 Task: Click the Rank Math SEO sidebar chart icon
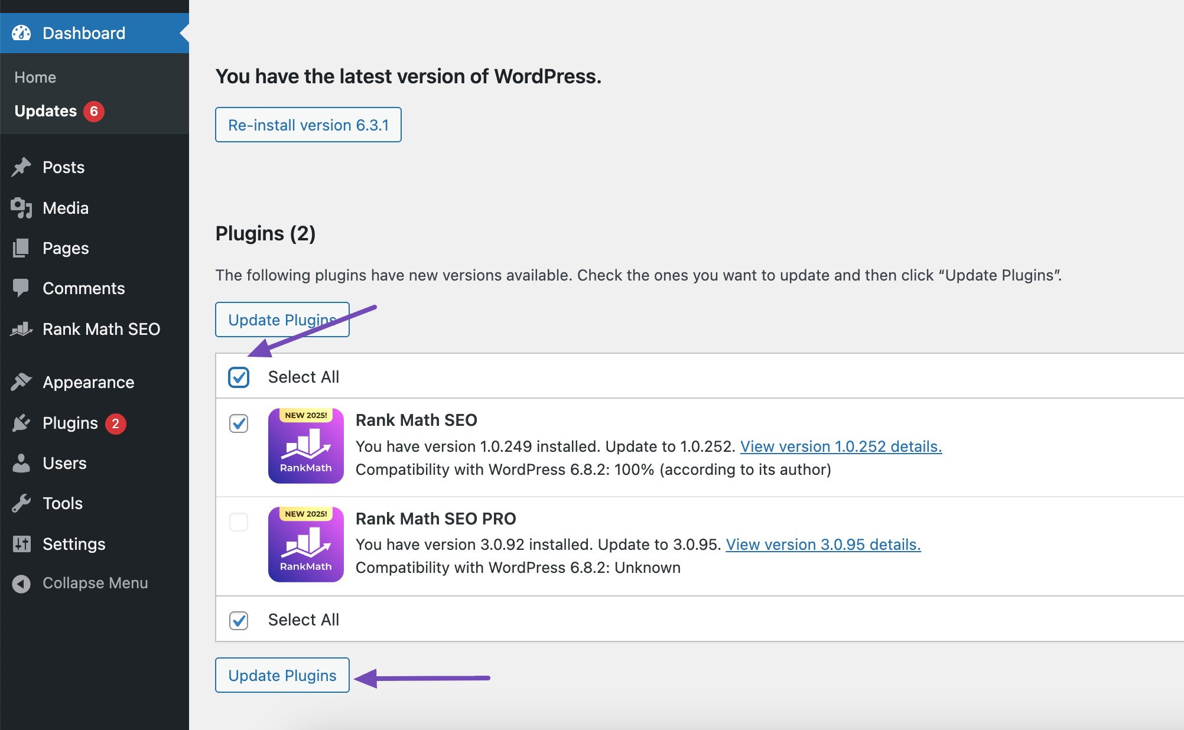click(21, 329)
